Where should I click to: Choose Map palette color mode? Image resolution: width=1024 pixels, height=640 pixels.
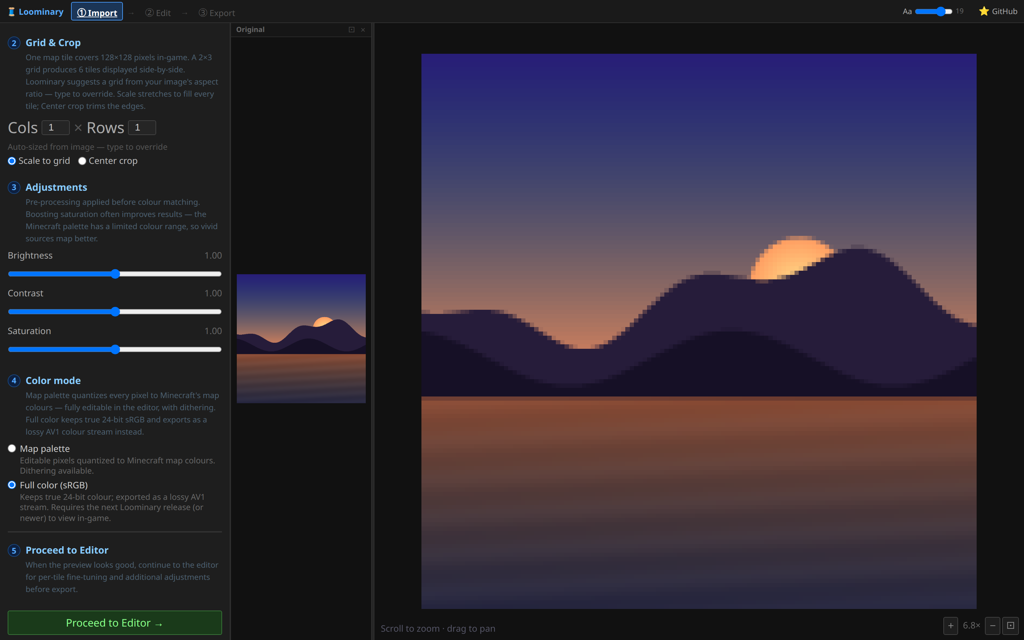12,448
